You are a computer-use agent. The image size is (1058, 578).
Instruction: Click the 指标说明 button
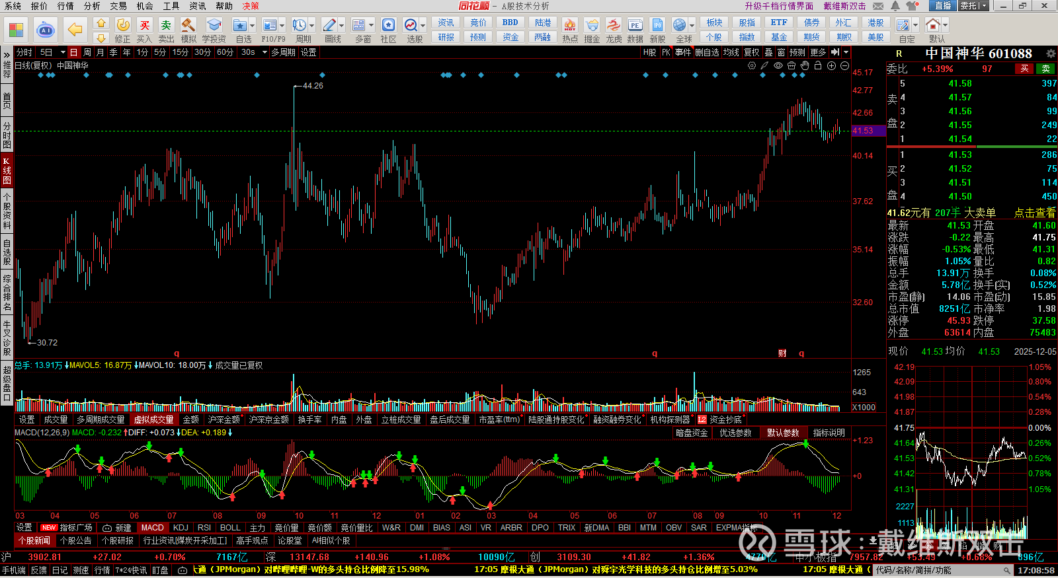pyautogui.click(x=829, y=433)
